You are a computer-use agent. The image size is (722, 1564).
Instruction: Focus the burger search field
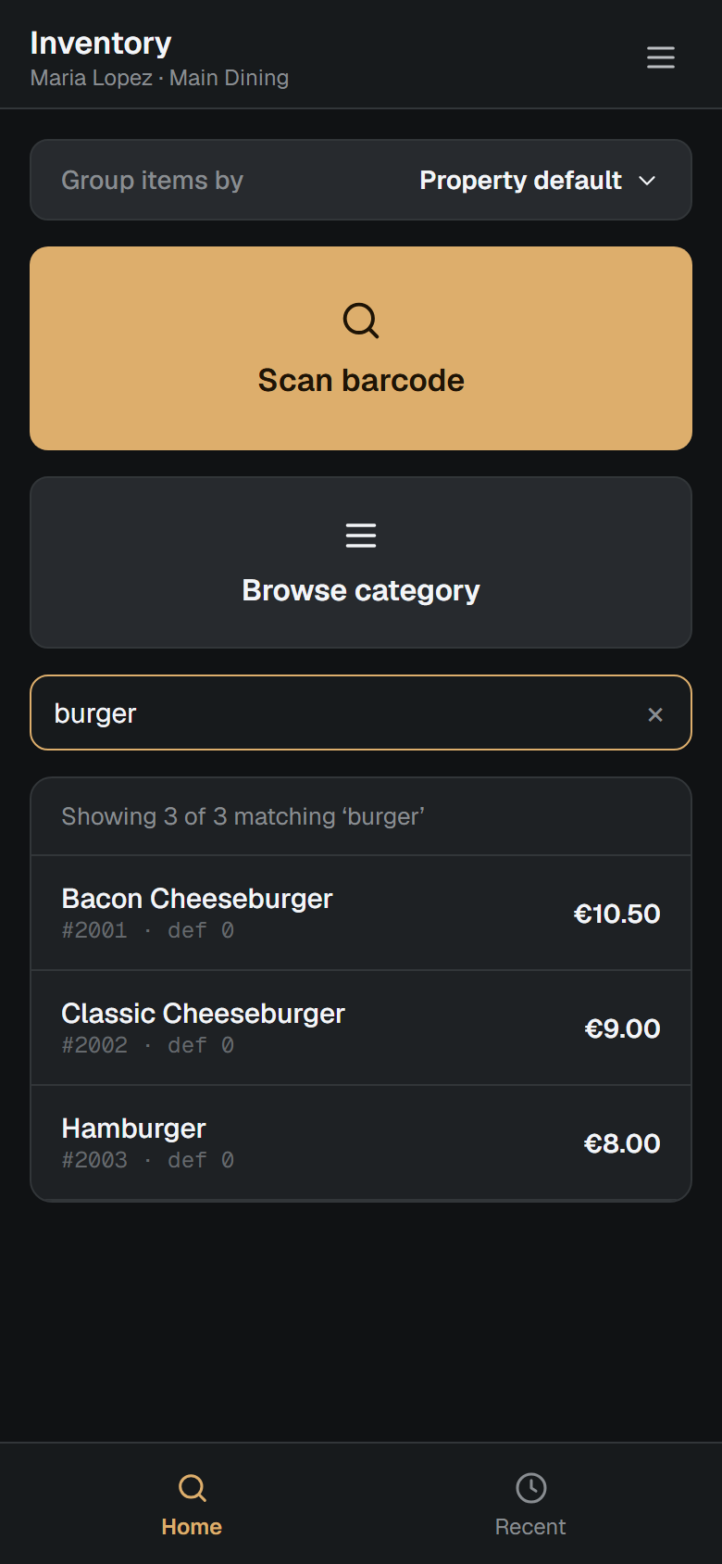click(x=342, y=713)
